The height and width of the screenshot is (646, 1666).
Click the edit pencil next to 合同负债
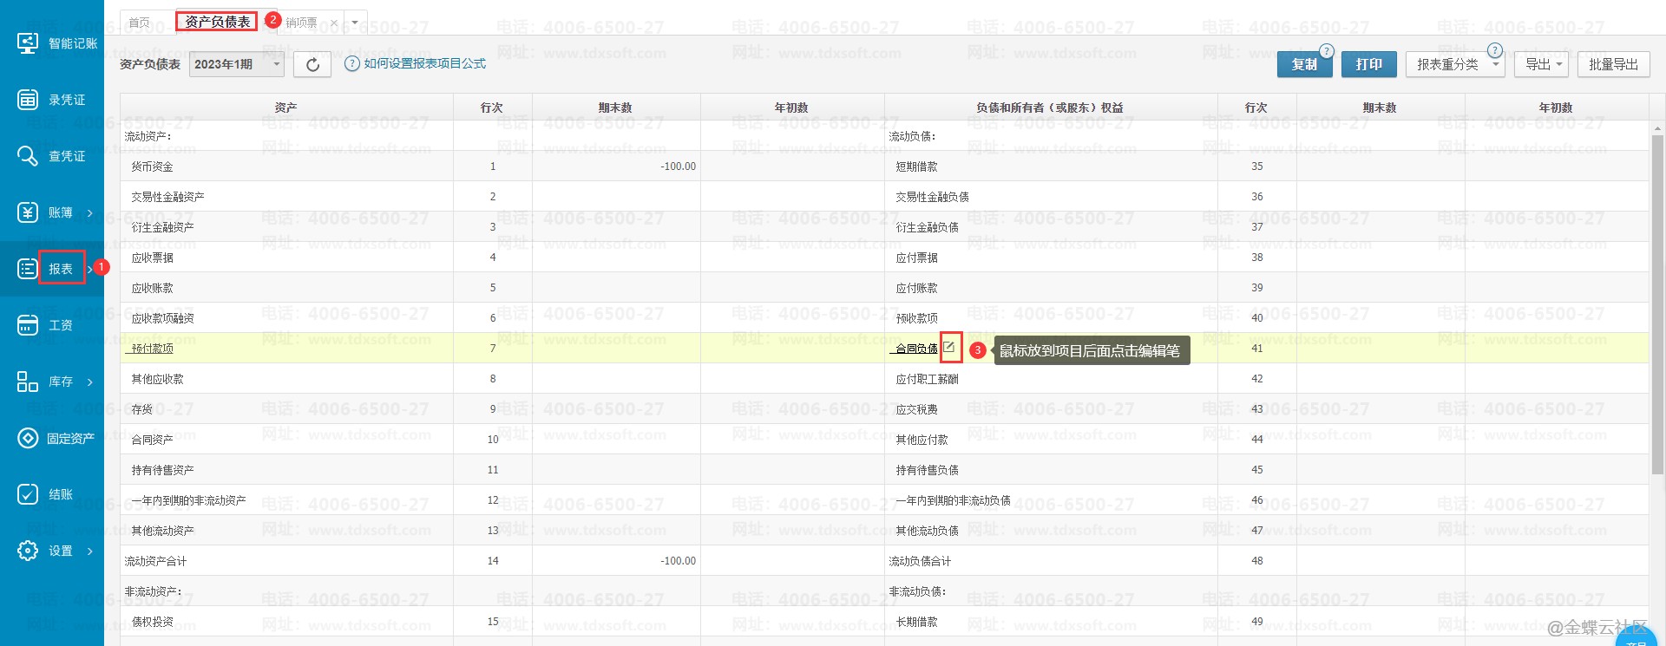pyautogui.click(x=950, y=347)
